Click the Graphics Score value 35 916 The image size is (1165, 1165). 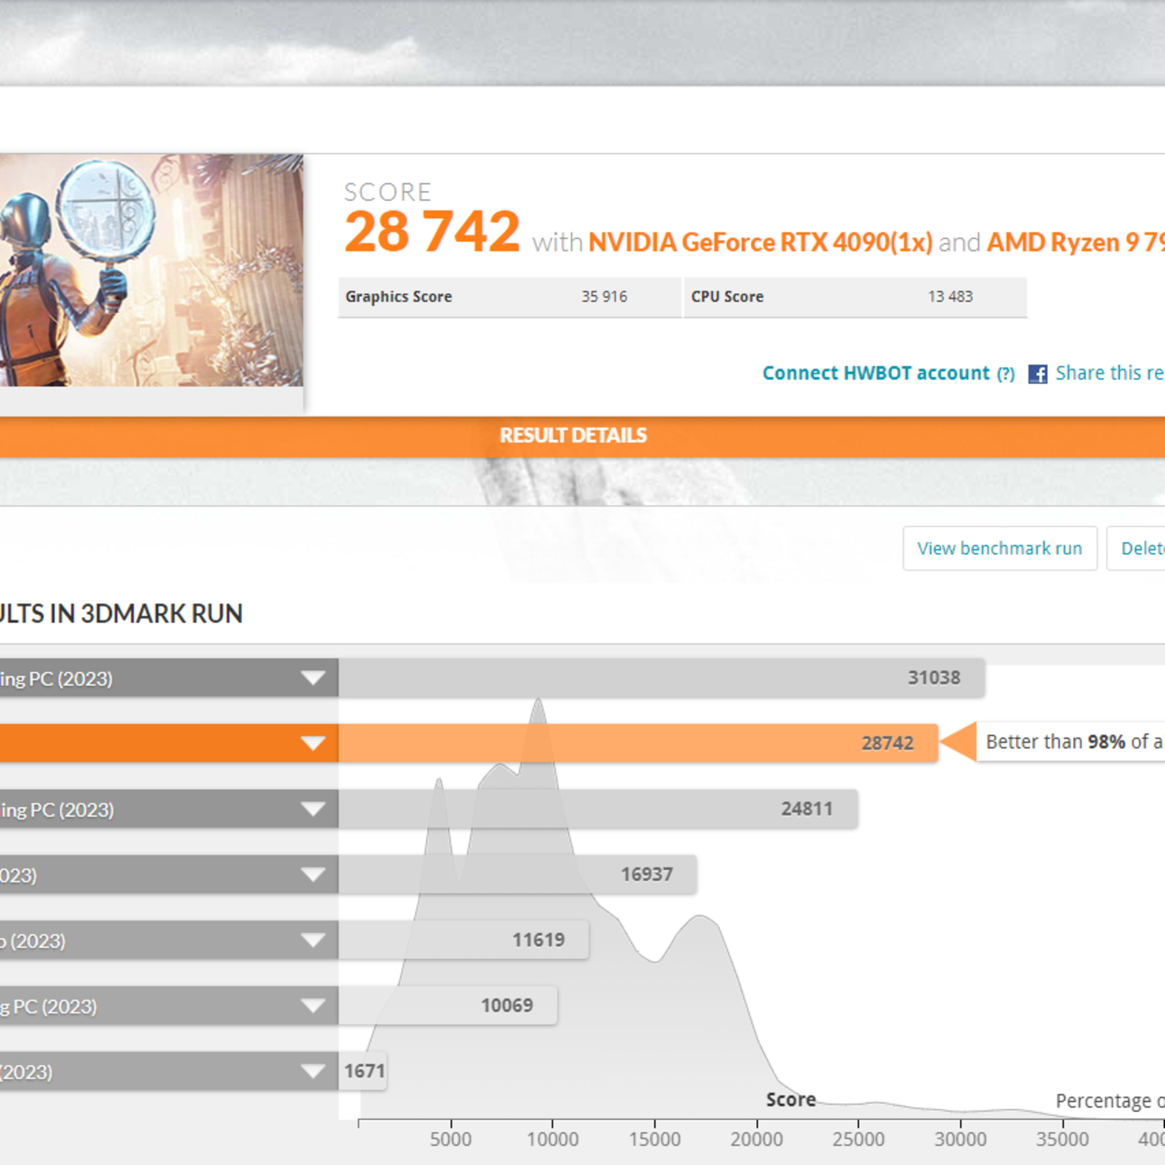point(604,297)
